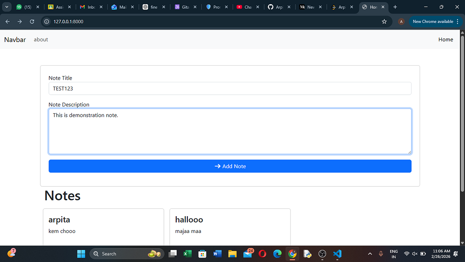Open the Python icon in the taskbar
The height and width of the screenshot is (262, 465).
[307, 254]
